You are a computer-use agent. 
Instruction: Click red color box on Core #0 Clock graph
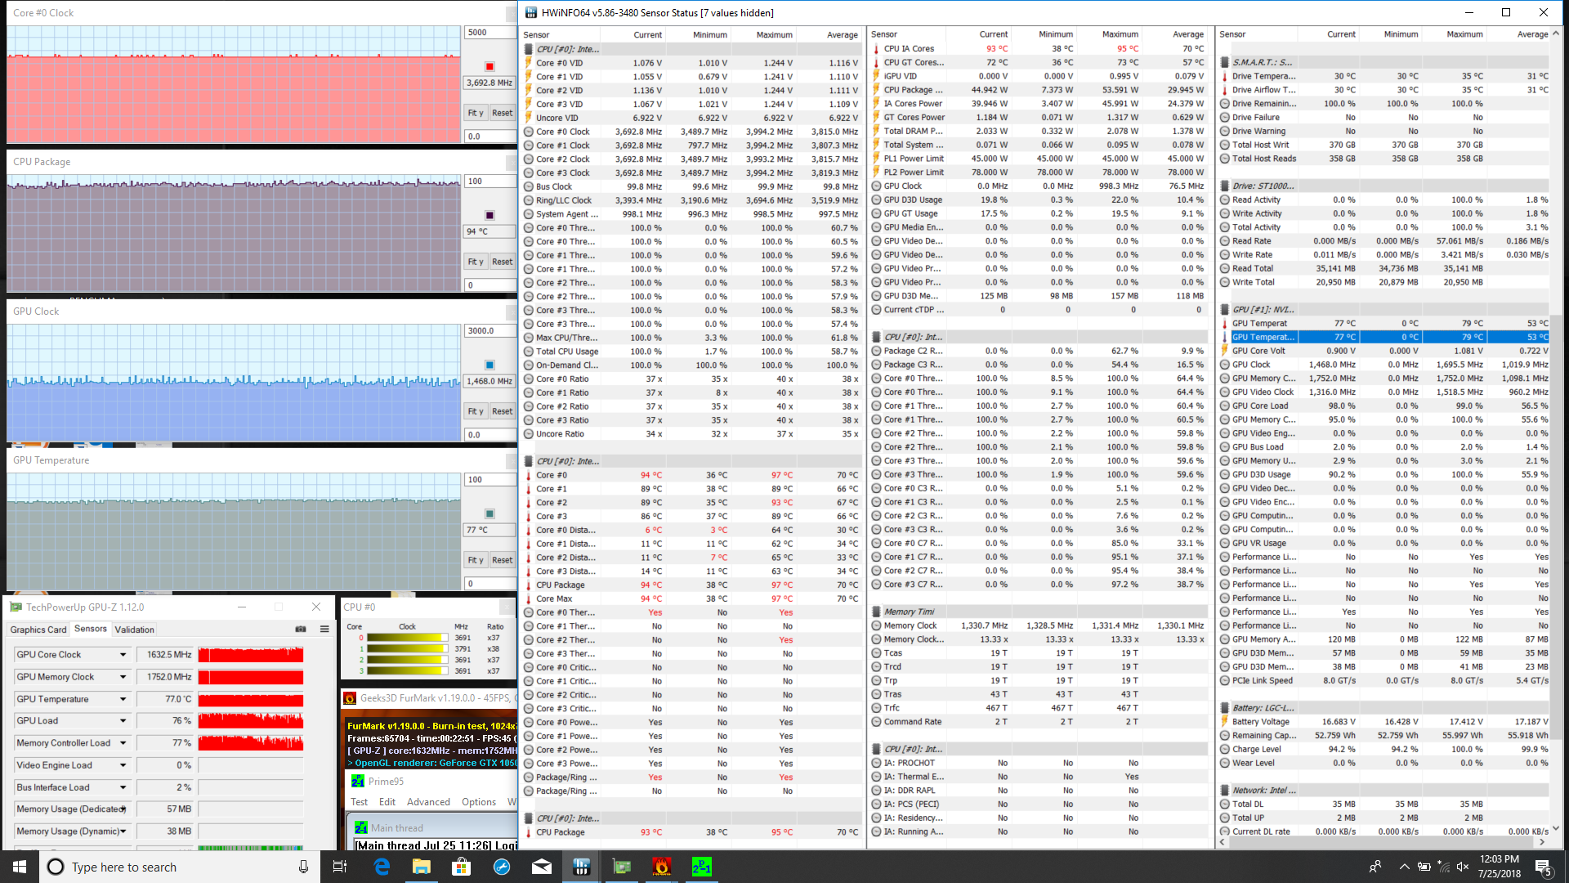coord(489,66)
